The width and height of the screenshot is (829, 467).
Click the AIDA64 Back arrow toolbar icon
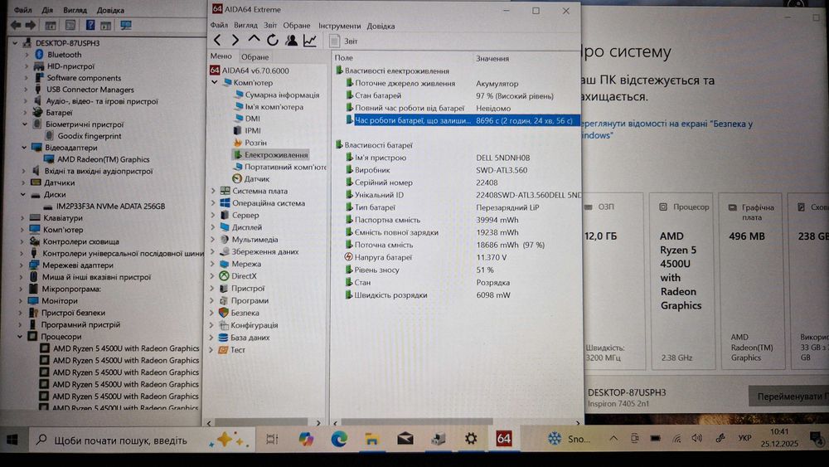(217, 40)
